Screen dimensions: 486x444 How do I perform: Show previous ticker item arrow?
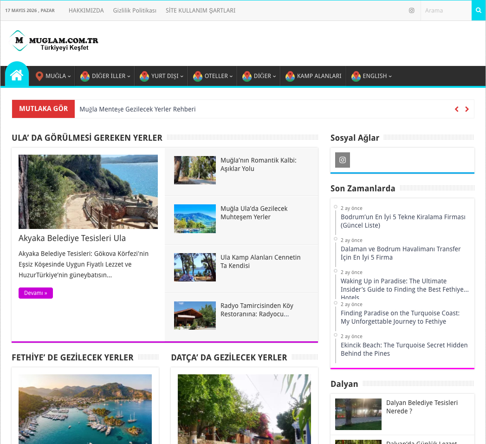click(x=457, y=109)
